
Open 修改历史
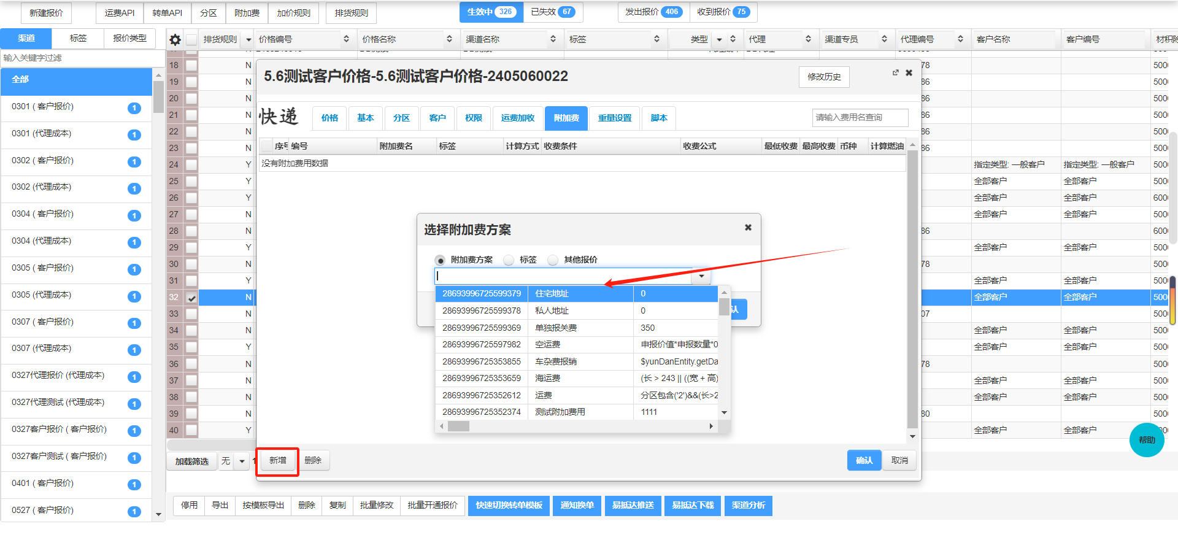tap(824, 77)
